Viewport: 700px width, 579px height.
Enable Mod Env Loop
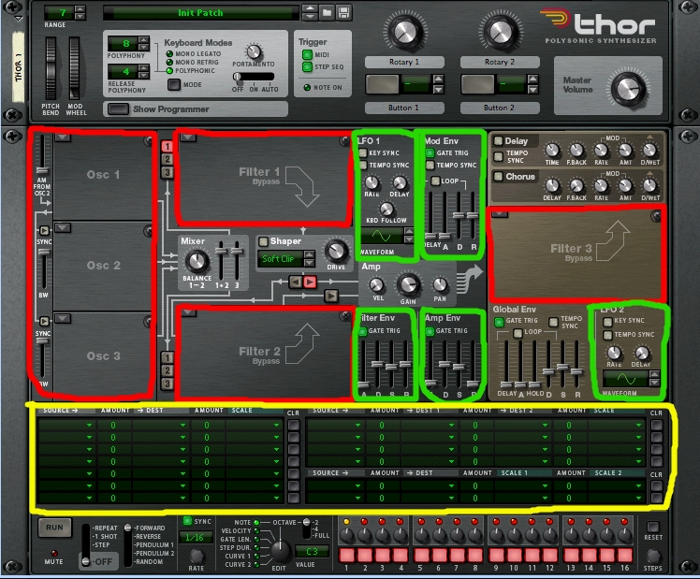(x=435, y=181)
